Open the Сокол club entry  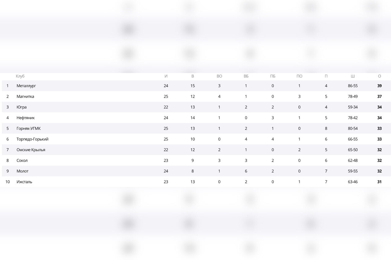point(22,161)
